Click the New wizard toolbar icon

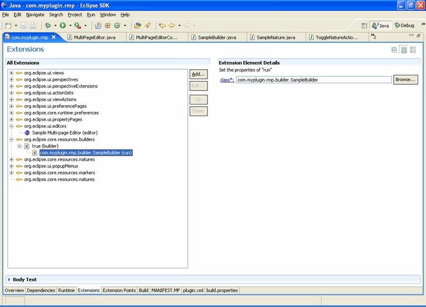pos(8,26)
